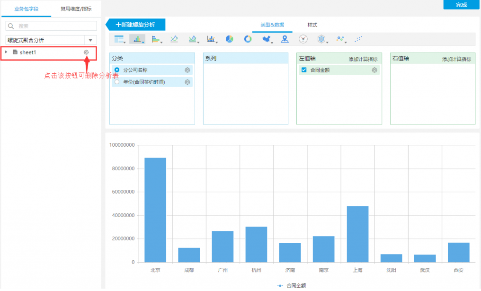
Task: Select the column bar chart type icon
Action: [x=137, y=39]
